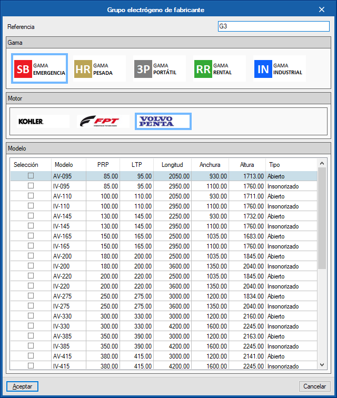Select the IV-275 model name cell
Screen dimensions: 337x398
click(x=68, y=306)
